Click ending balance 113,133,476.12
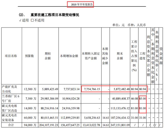Viewport: 164px width, 128px height. tap(120, 108)
